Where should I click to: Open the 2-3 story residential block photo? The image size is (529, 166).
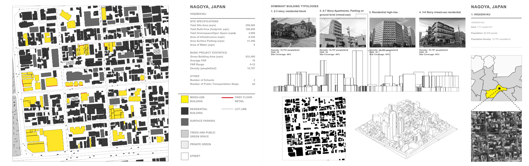pyautogui.click(x=294, y=32)
